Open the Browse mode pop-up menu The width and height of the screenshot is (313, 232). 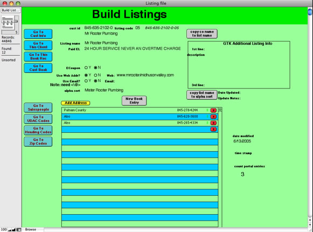click(x=33, y=230)
